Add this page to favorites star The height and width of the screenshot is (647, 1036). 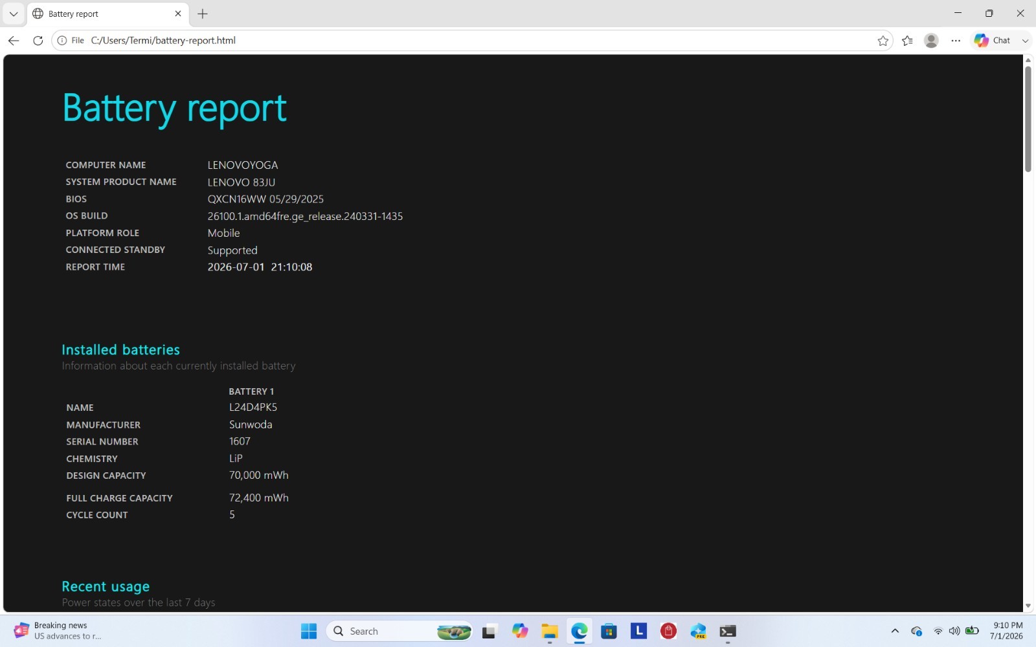tap(883, 41)
